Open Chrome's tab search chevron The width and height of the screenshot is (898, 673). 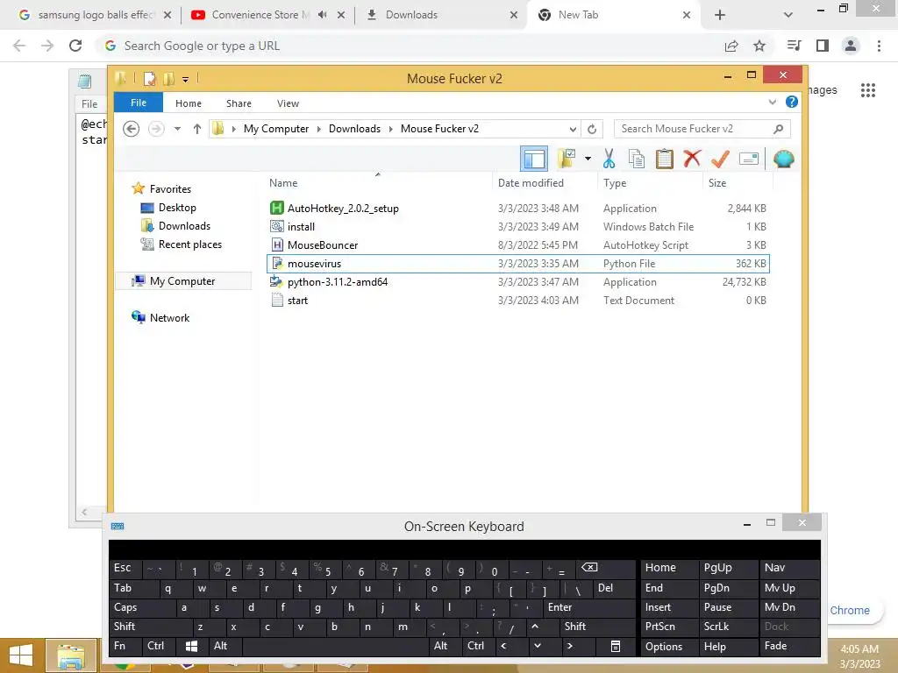[788, 15]
